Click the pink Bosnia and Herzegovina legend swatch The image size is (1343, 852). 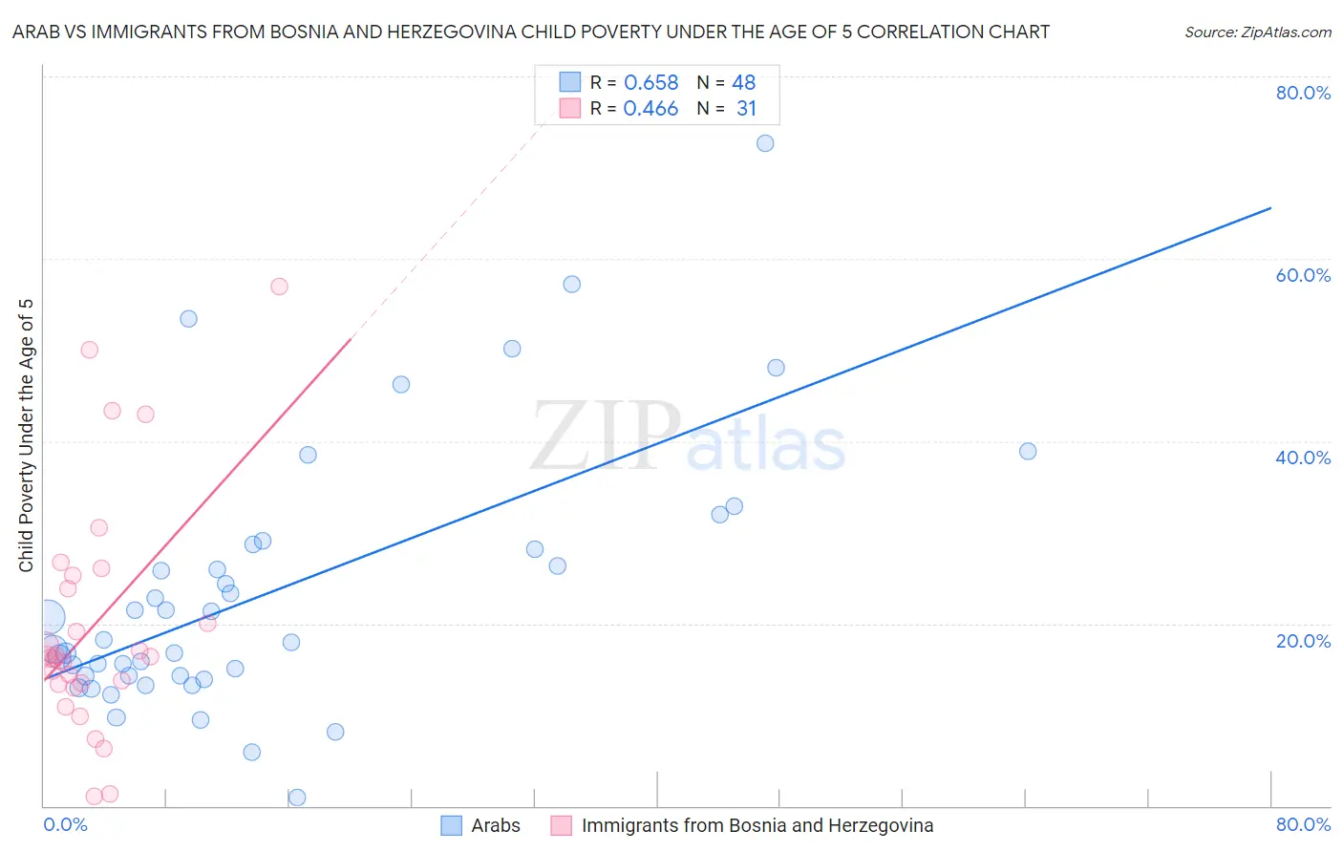[561, 825]
